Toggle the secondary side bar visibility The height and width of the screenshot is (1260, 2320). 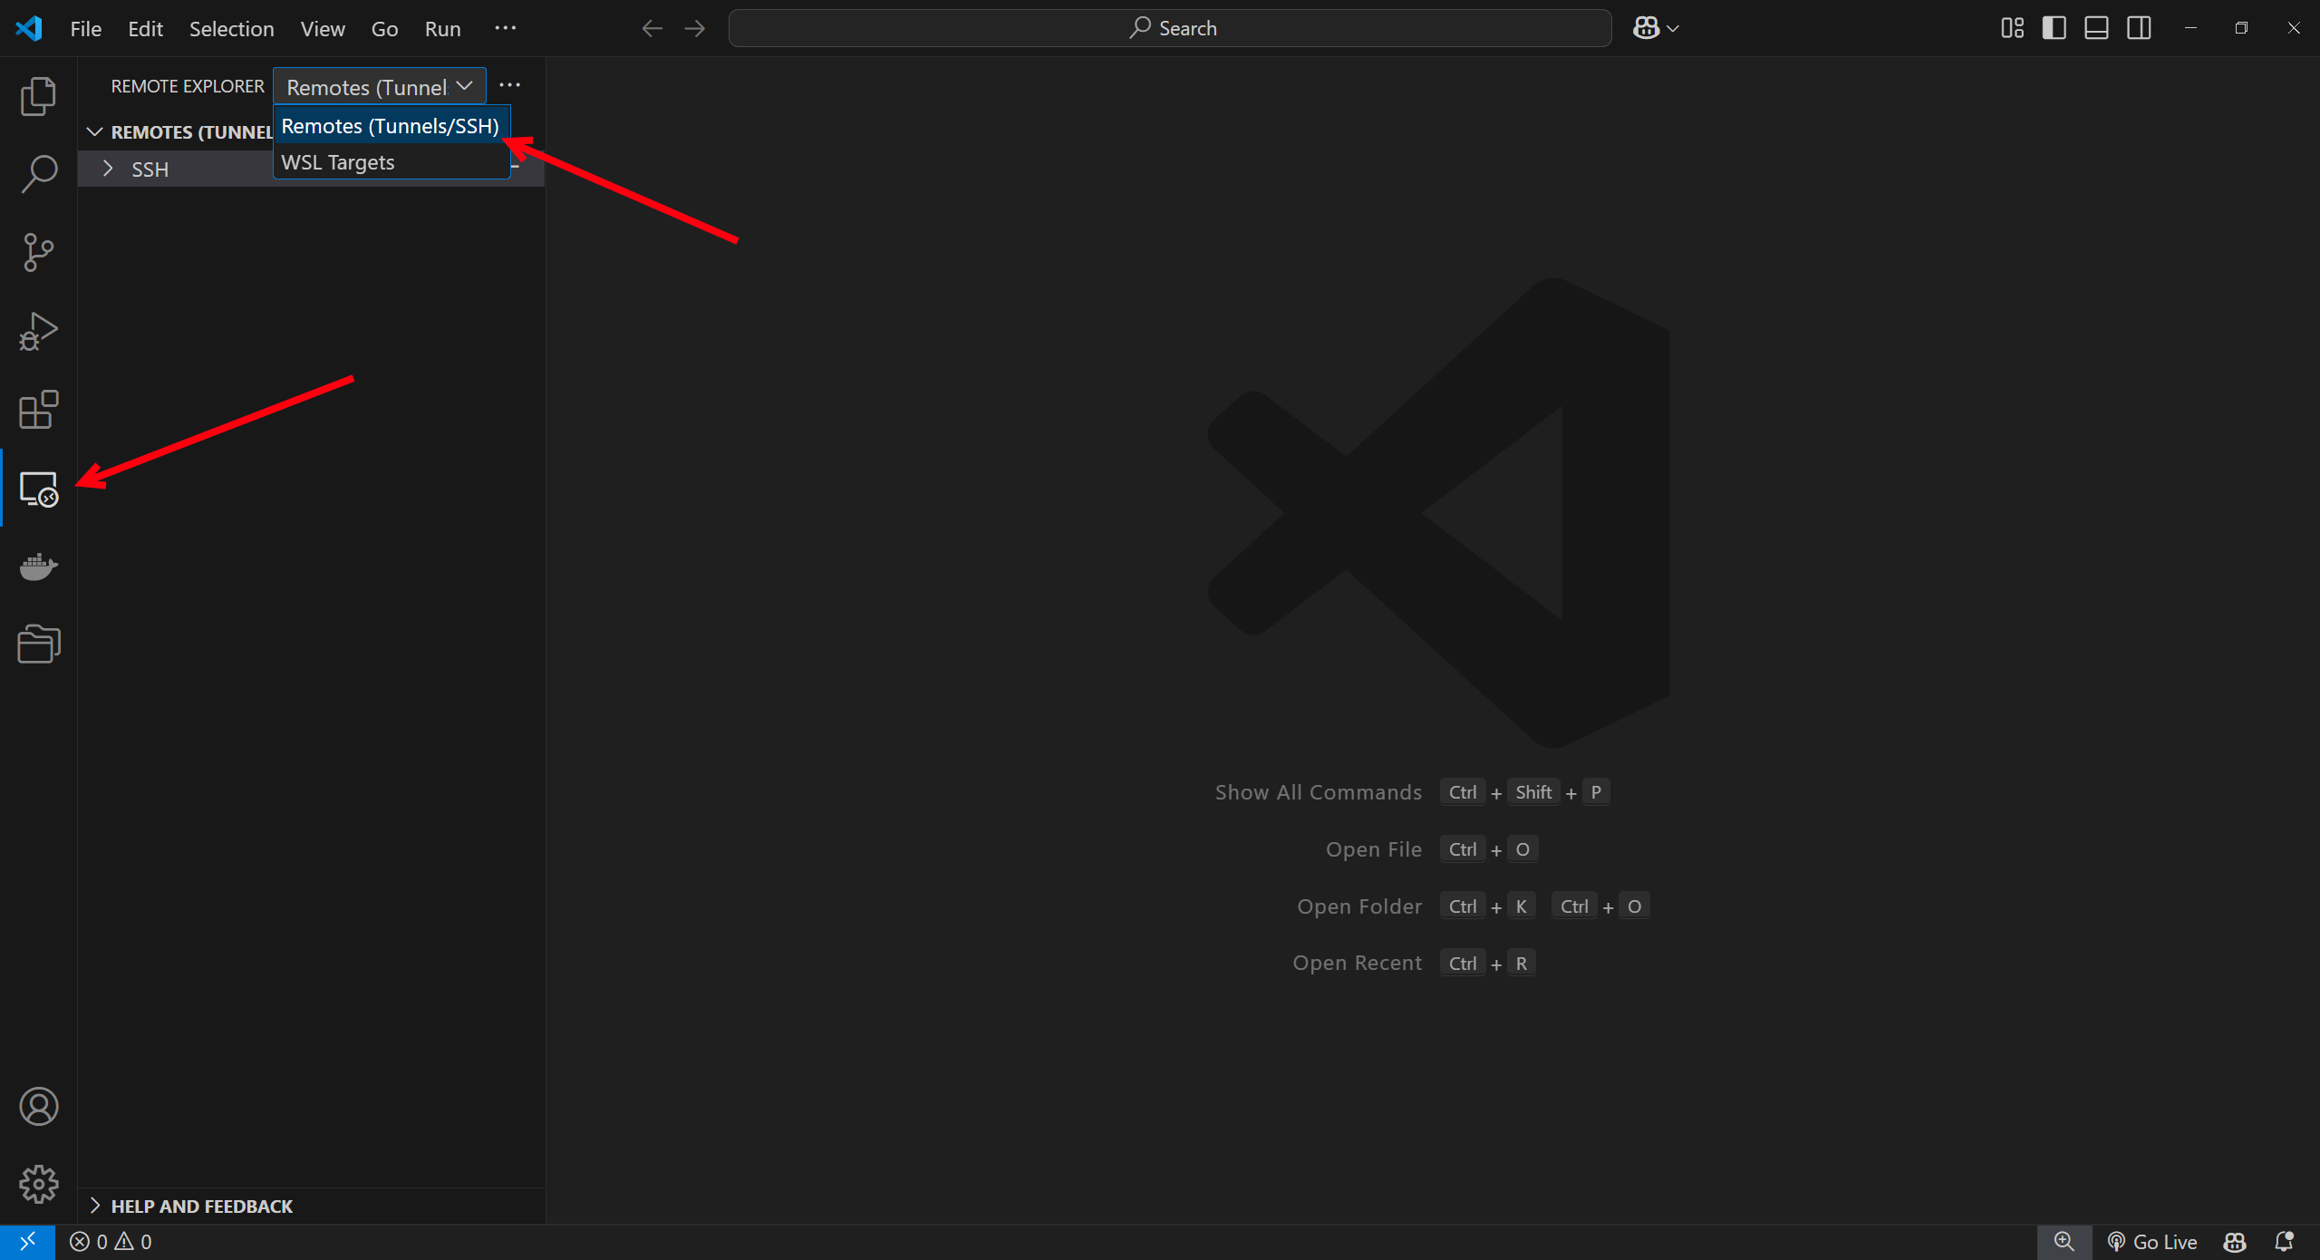coord(2139,28)
